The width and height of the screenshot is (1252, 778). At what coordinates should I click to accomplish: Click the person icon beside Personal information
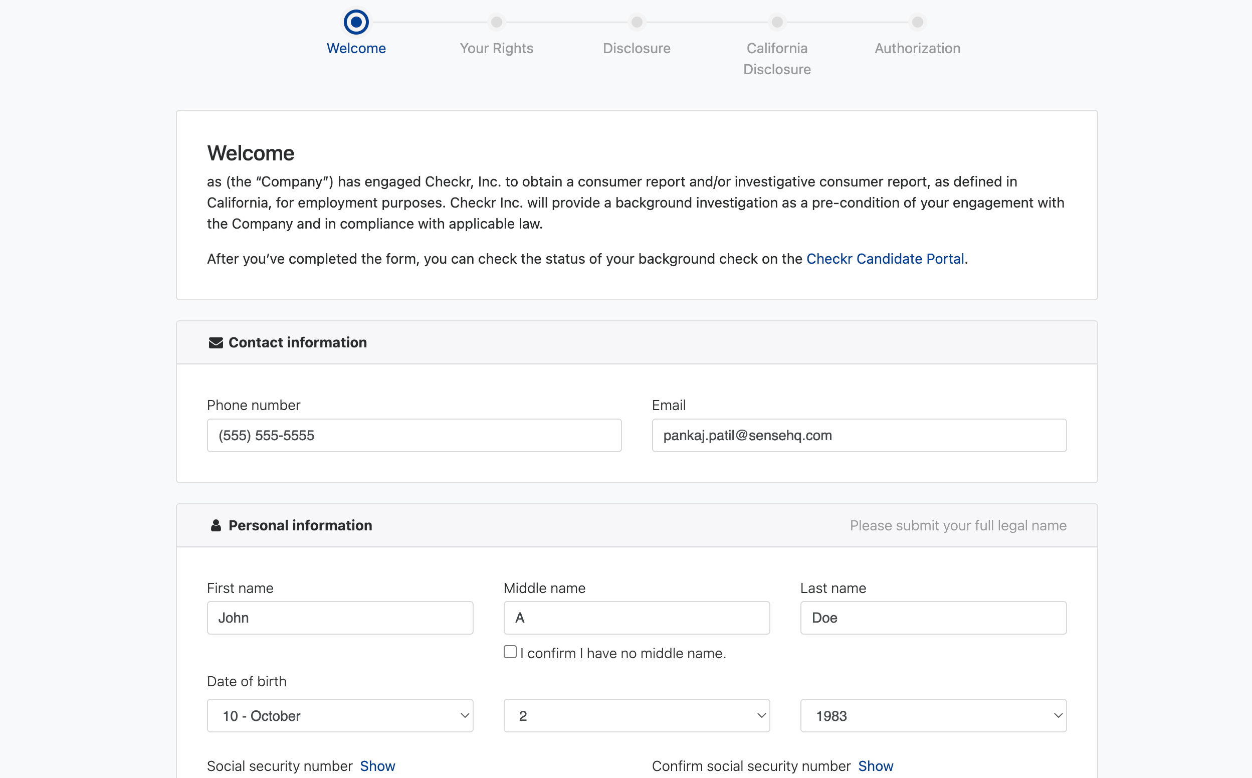215,525
